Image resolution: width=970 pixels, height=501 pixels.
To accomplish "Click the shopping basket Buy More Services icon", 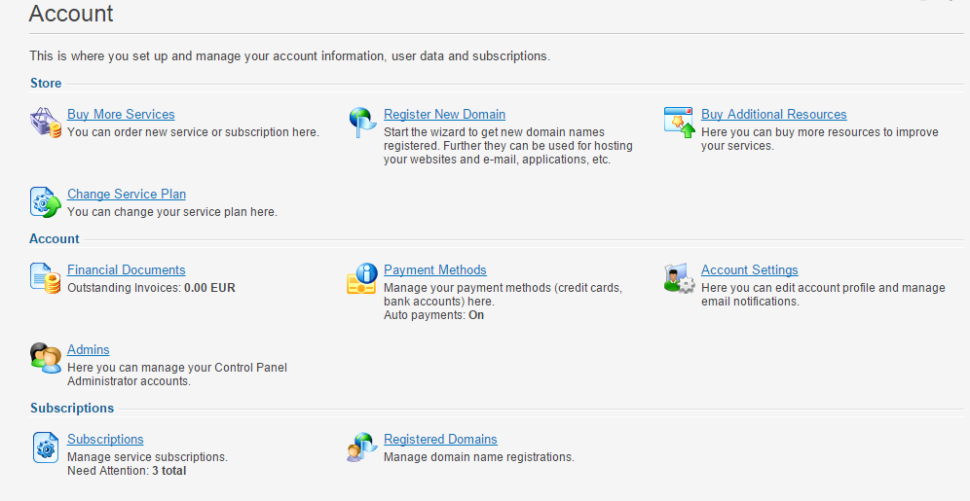I will click(46, 123).
